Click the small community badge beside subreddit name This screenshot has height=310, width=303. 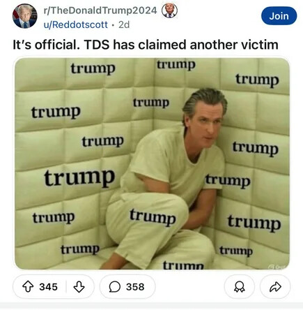(169, 10)
